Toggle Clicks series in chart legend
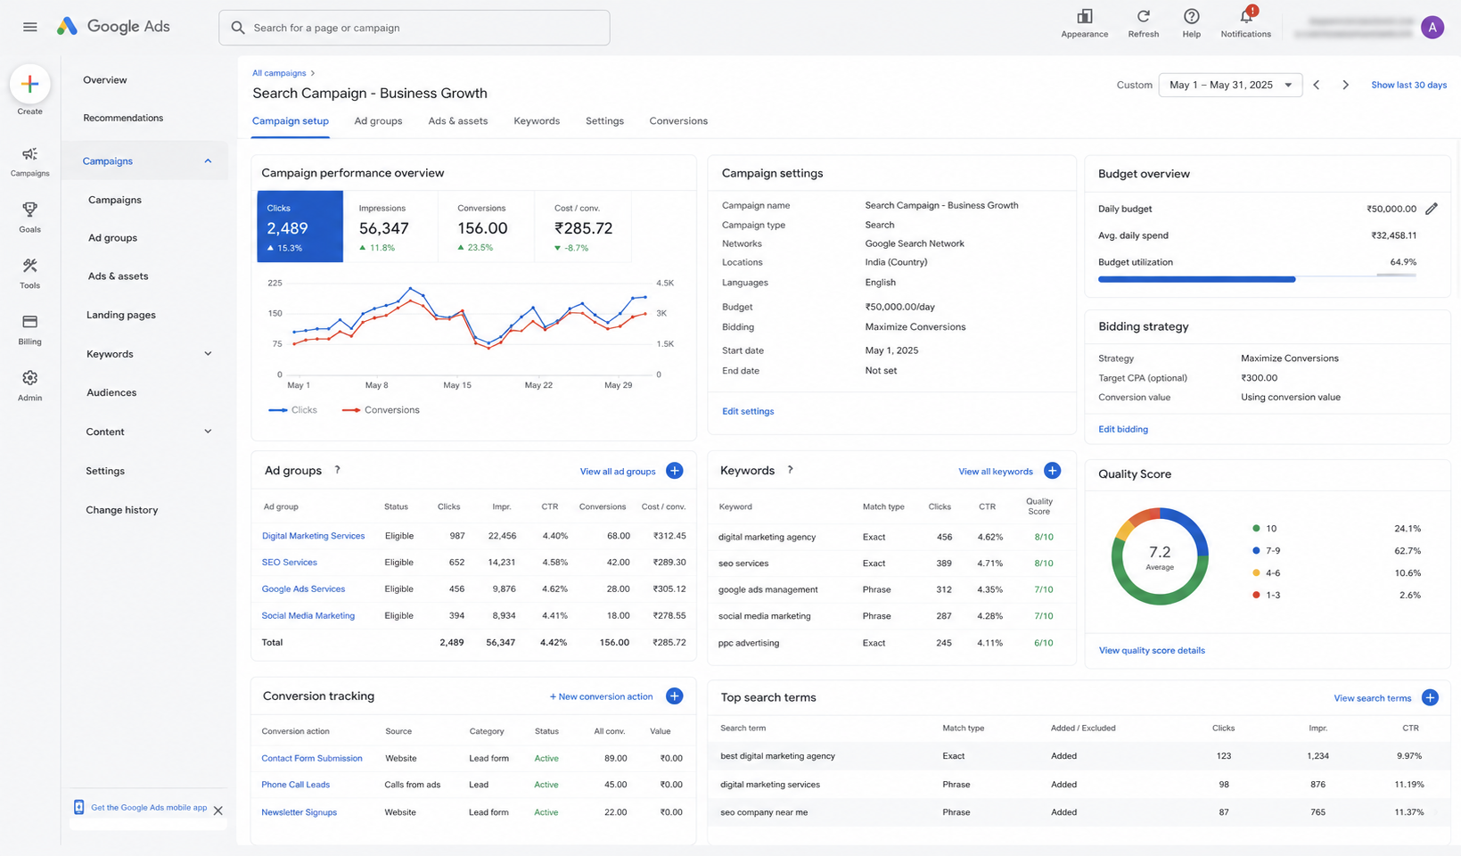1461x856 pixels. 292,410
